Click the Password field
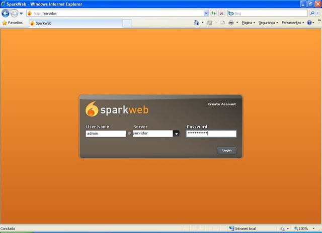This screenshot has height=233, width=322. click(x=211, y=134)
